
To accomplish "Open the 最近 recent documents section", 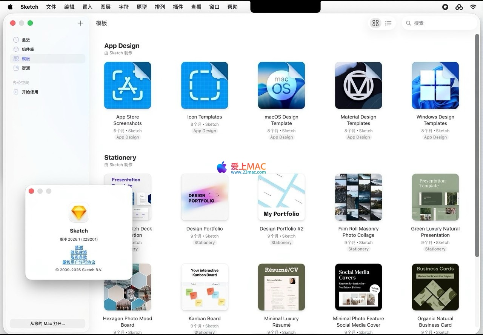I will 26,40.
